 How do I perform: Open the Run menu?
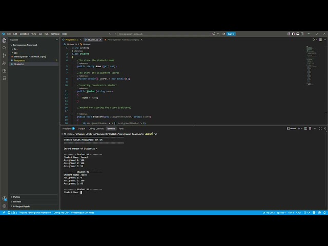(46, 34)
